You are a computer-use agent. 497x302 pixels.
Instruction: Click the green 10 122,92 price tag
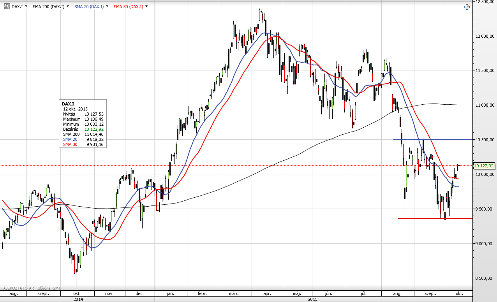pos(484,166)
